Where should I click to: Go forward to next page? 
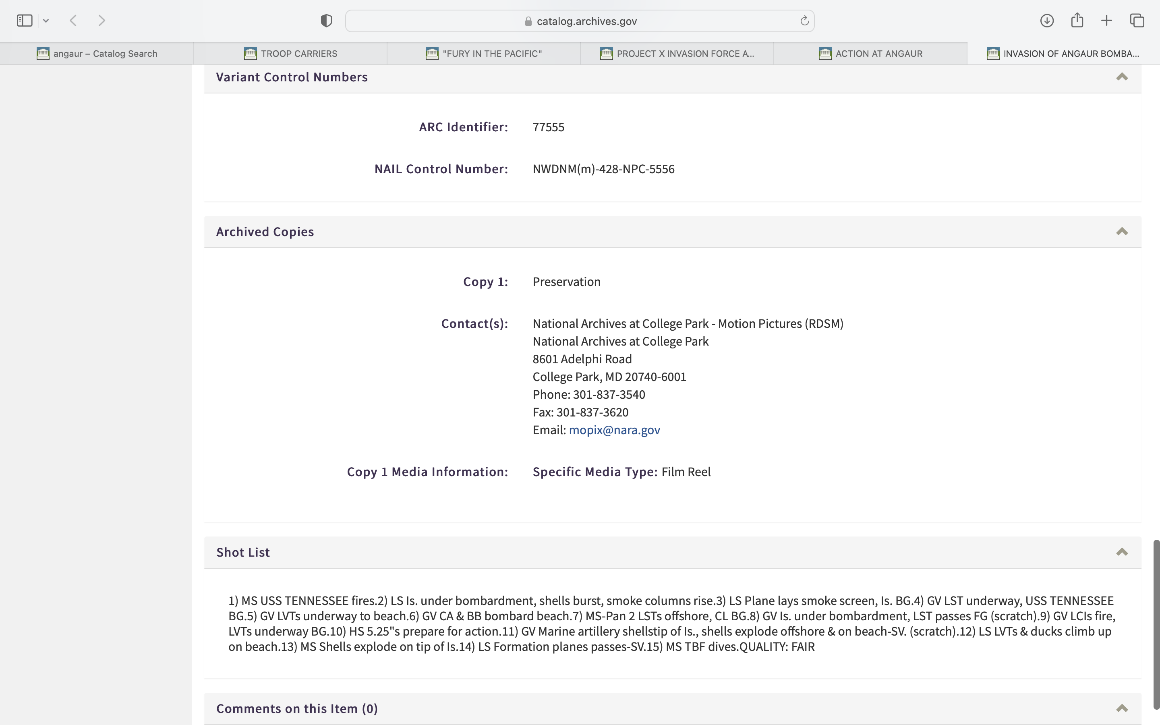(x=101, y=21)
